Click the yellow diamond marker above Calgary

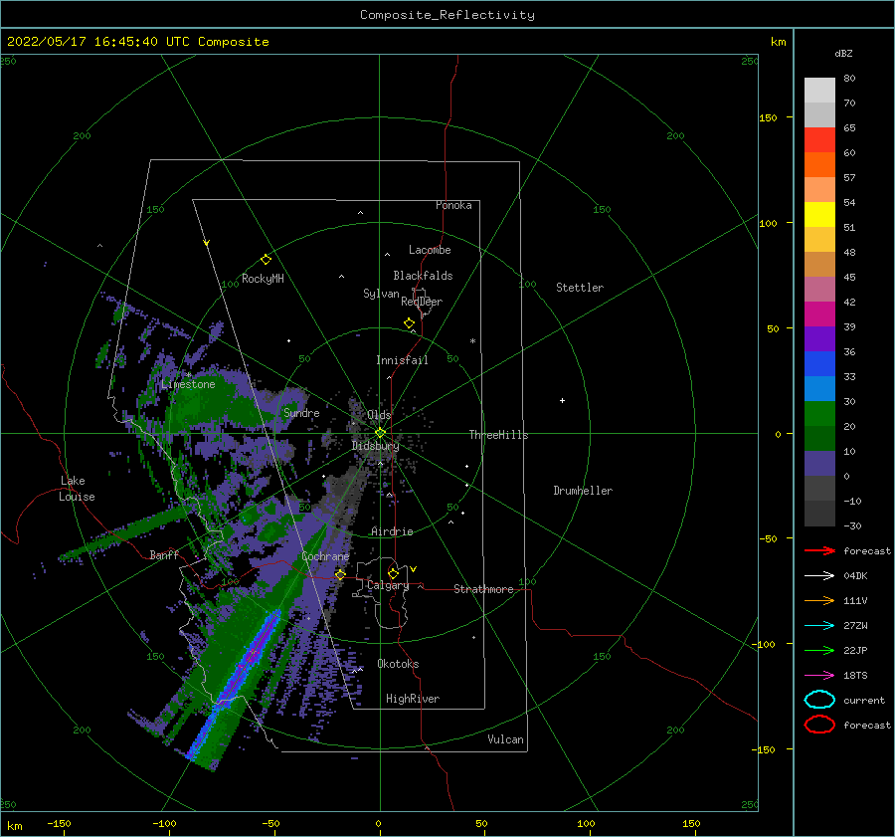click(x=393, y=573)
